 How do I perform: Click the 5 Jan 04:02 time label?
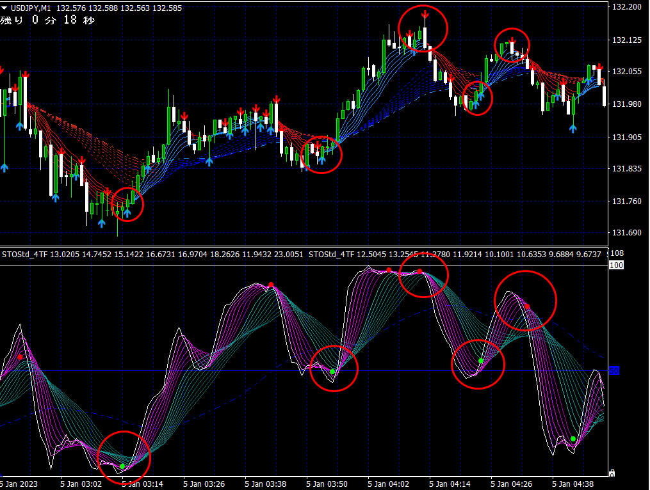(389, 484)
